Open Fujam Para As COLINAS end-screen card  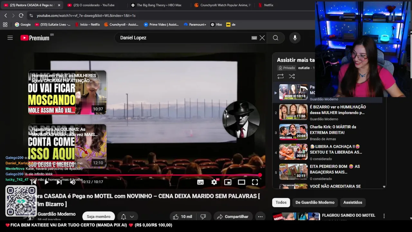pyautogui.click(x=67, y=146)
